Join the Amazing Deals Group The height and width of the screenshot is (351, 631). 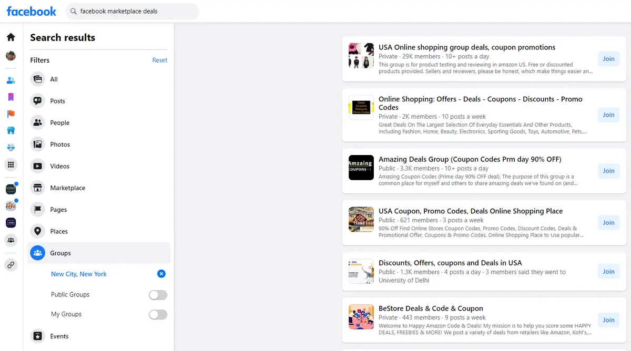click(x=608, y=171)
